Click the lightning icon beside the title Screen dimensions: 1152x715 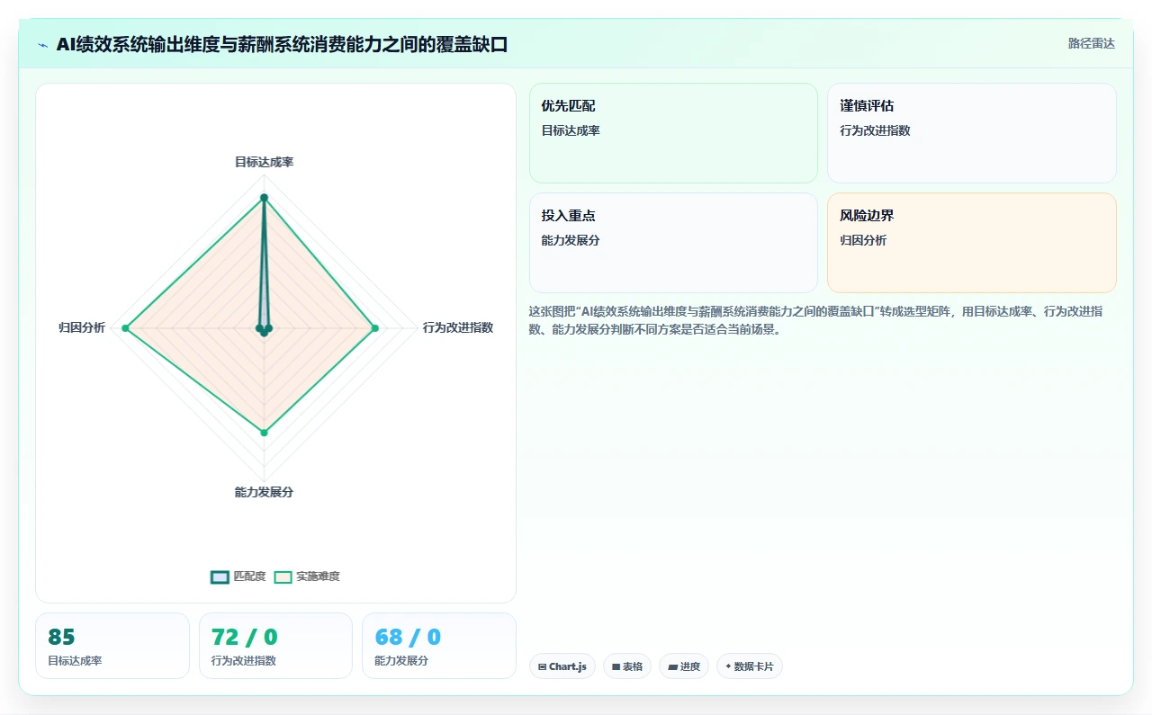(x=42, y=45)
